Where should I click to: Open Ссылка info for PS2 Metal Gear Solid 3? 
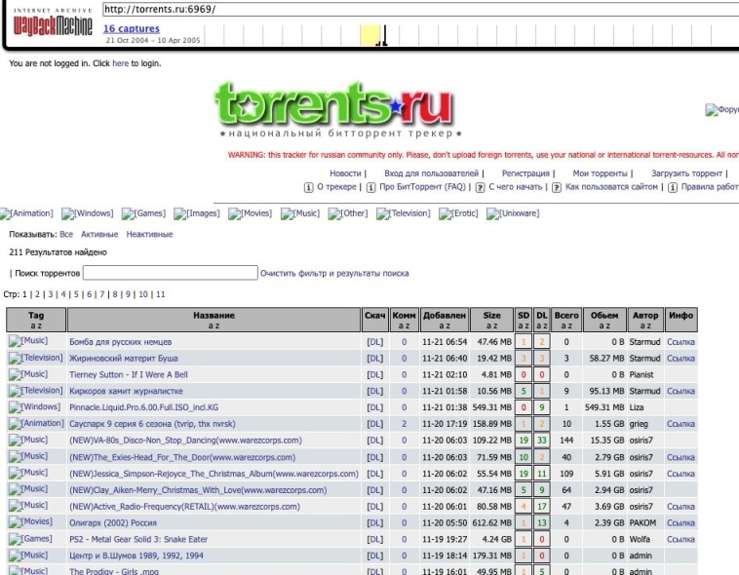tap(681, 539)
